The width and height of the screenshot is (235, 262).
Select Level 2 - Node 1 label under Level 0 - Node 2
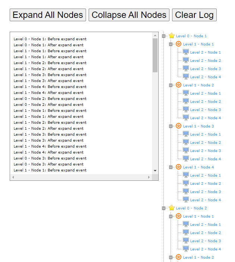click(206, 225)
